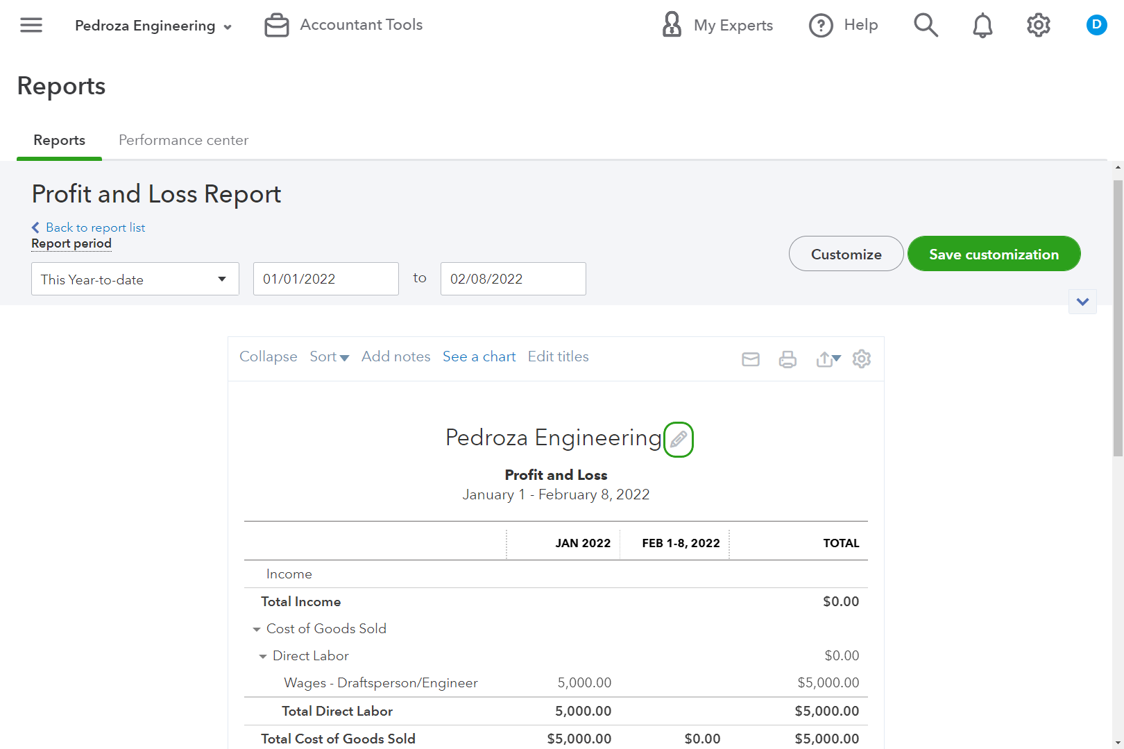This screenshot has width=1124, height=749.
Task: Select the Reports tab
Action: [59, 140]
